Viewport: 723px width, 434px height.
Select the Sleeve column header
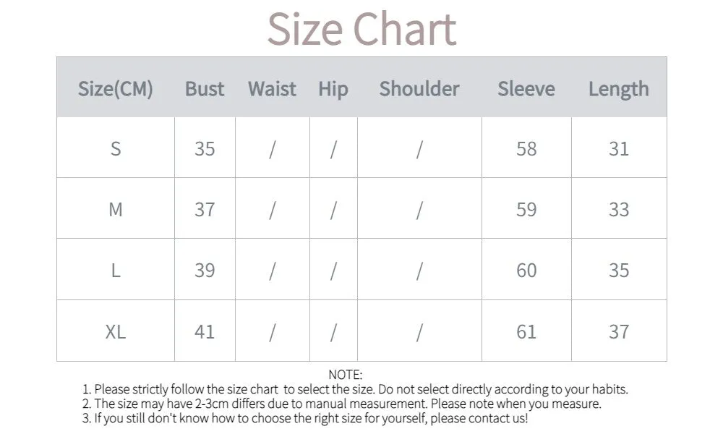526,88
